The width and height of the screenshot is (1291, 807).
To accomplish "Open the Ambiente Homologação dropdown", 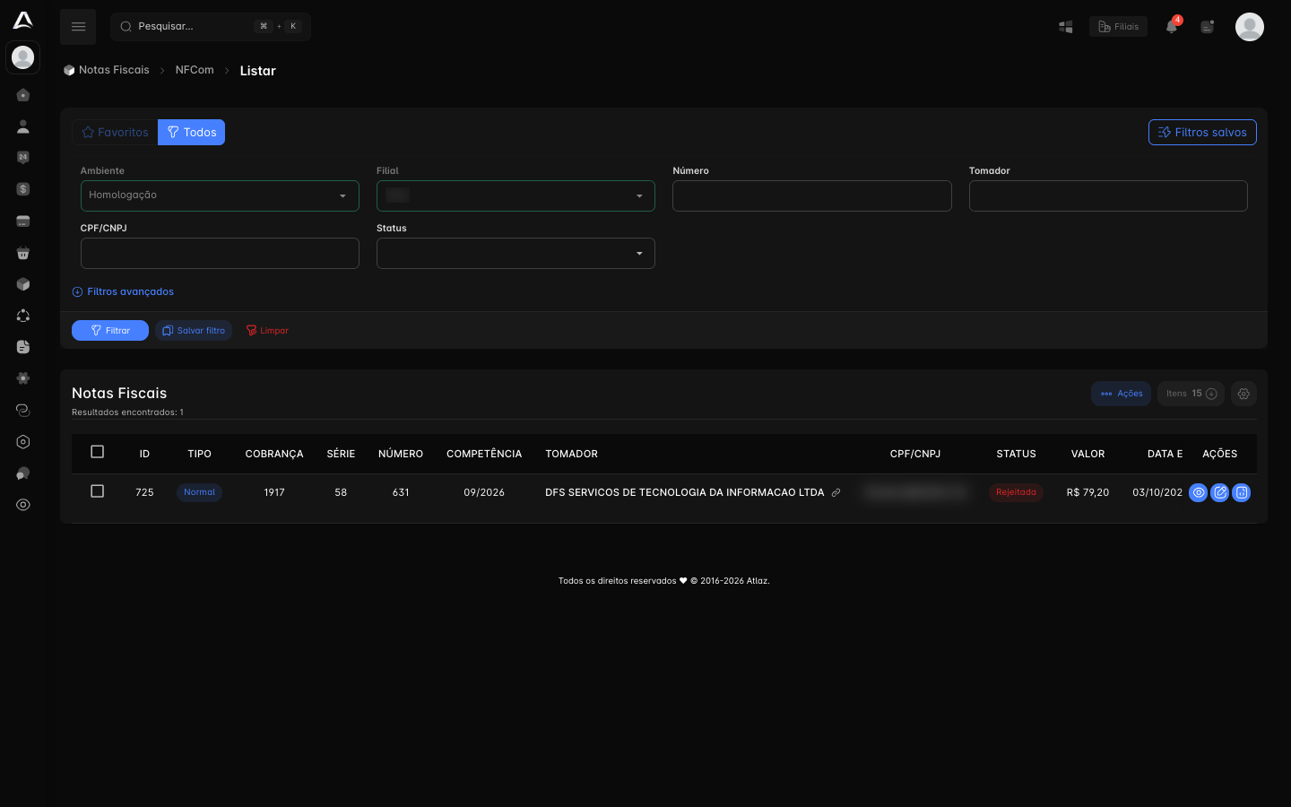I will click(220, 195).
